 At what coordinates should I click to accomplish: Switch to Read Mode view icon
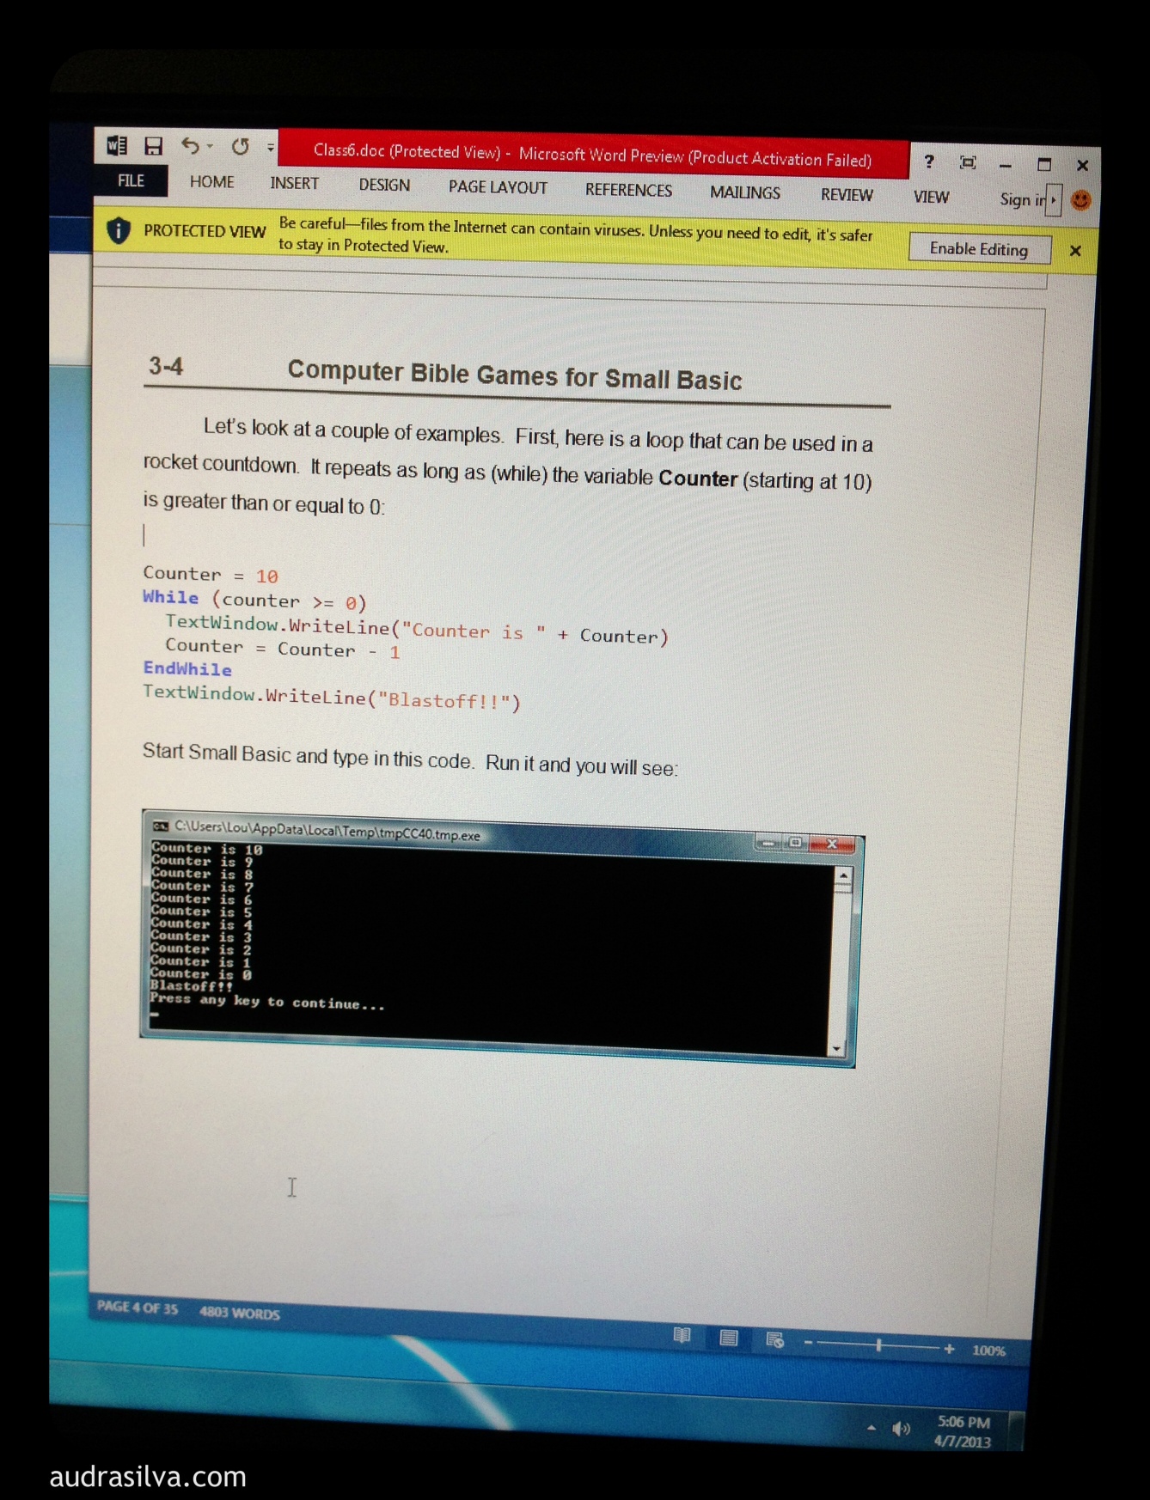[x=682, y=1336]
